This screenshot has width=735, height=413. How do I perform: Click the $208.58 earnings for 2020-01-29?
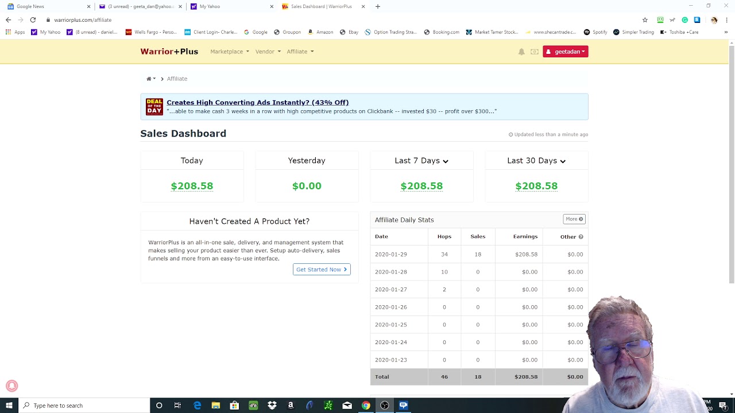tap(526, 254)
